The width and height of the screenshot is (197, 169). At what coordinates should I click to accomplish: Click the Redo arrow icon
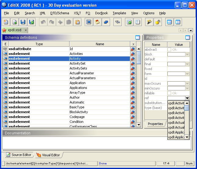tap(52, 22)
